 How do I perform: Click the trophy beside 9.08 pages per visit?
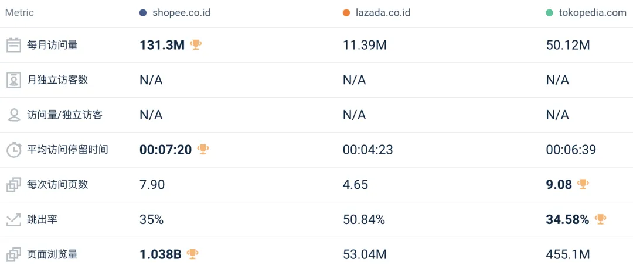tap(583, 184)
